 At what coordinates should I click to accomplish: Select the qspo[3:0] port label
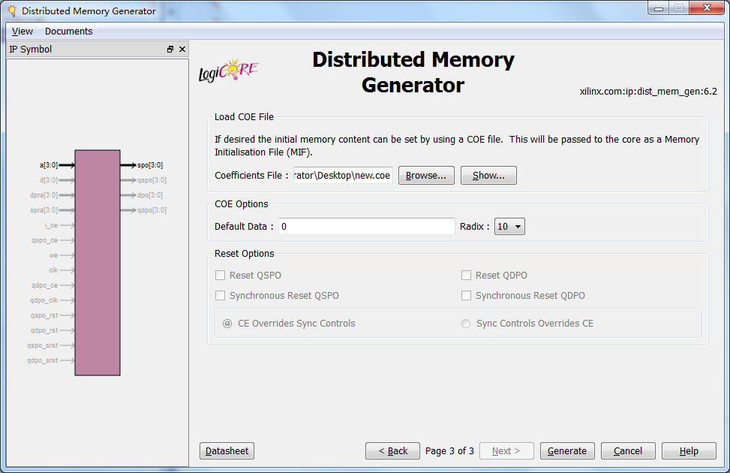tap(152, 180)
